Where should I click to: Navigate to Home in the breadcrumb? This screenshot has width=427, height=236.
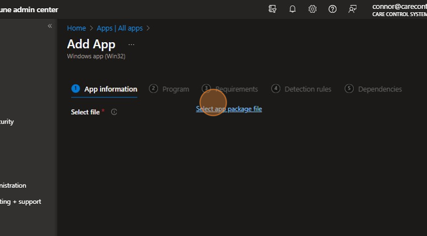(x=77, y=28)
